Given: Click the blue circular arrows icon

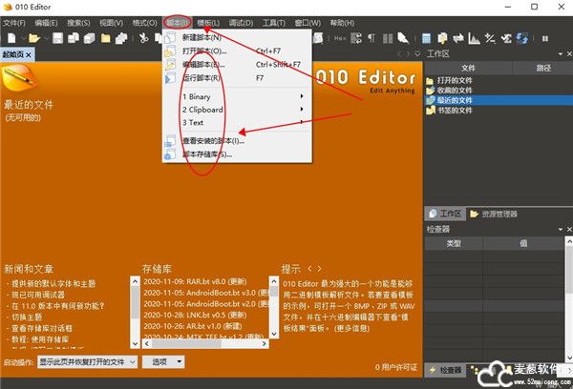Looking at the screenshot, I should (x=522, y=38).
